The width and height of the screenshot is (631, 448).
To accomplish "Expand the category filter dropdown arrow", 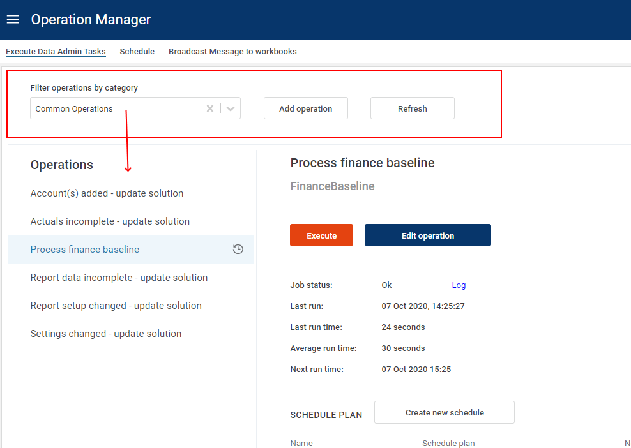I will (x=231, y=108).
